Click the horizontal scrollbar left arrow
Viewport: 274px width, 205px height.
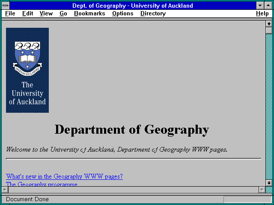click(5, 190)
